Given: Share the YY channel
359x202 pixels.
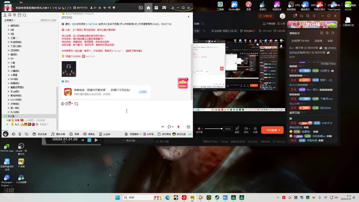Looking at the screenshot, I should tap(109, 8).
